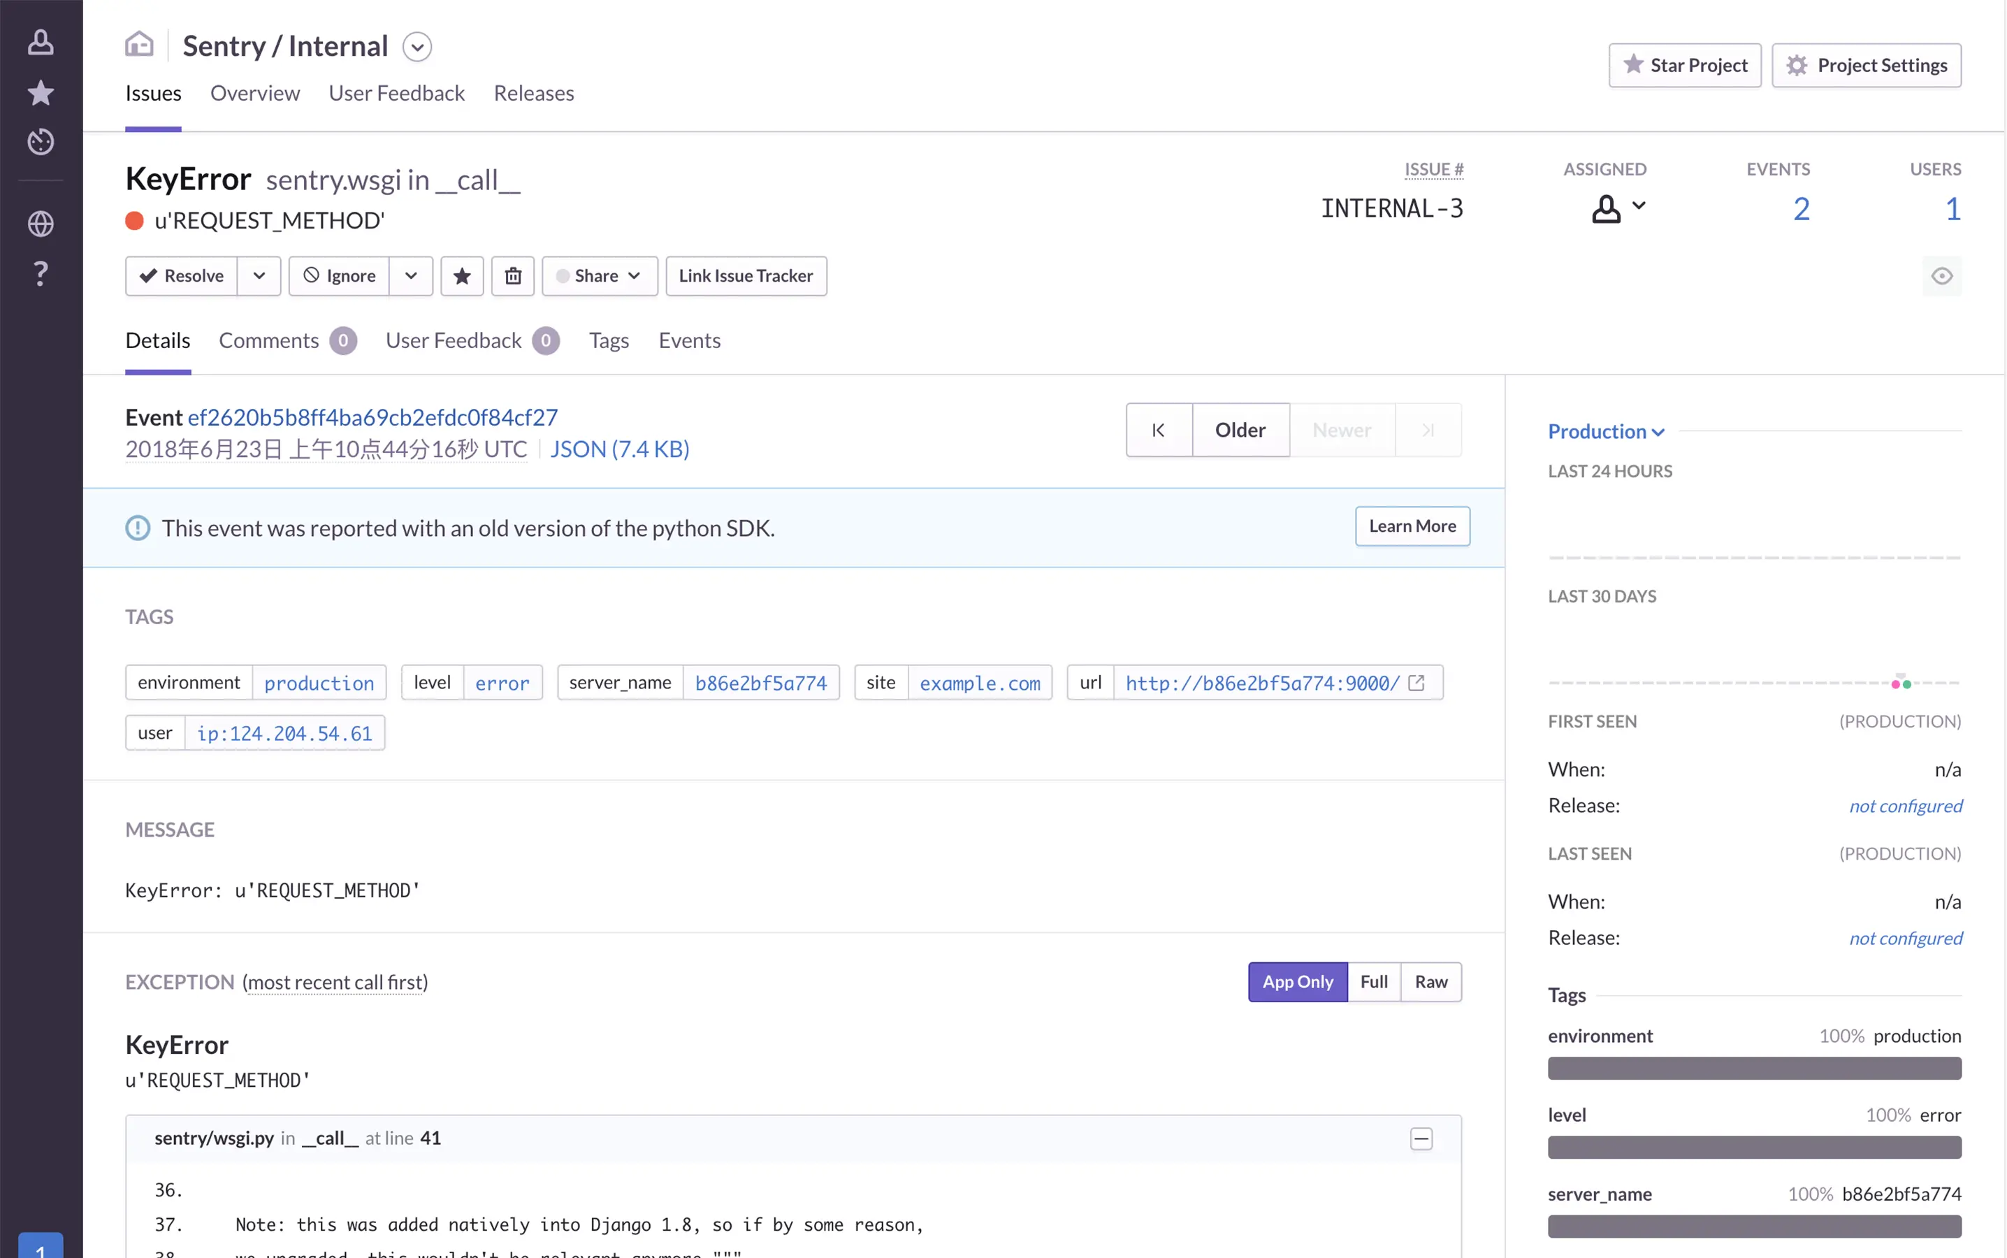The width and height of the screenshot is (2007, 1258).
Task: Open the user profile sidebar icon
Action: coord(40,43)
